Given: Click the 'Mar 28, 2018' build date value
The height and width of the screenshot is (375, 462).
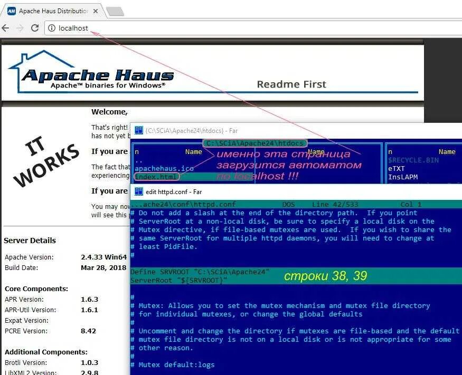Looking at the screenshot, I should pyautogui.click(x=103, y=267).
